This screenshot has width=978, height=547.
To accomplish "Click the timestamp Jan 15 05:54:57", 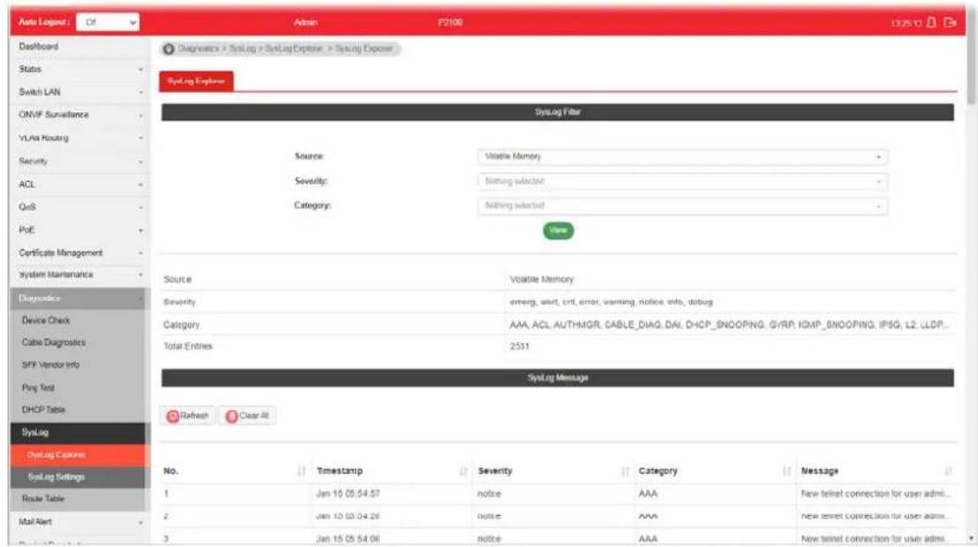I will click(348, 494).
